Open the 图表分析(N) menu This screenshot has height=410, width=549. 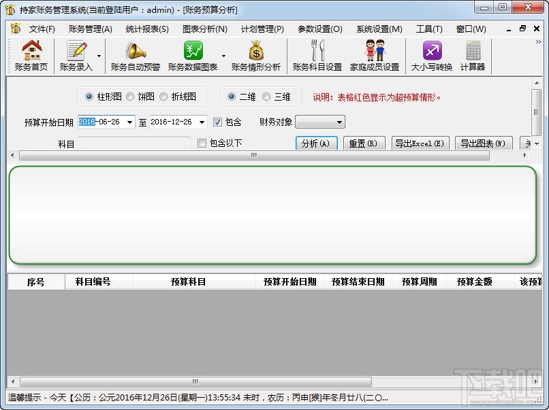coord(205,29)
